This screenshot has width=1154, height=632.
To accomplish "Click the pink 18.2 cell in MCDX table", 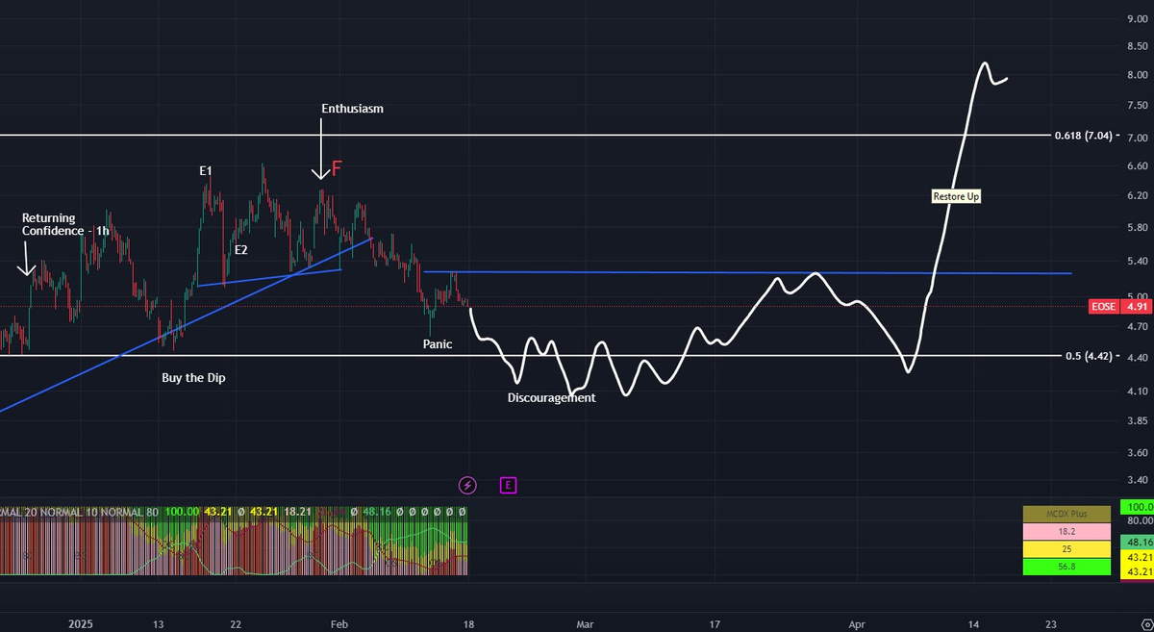I will coord(1066,532).
